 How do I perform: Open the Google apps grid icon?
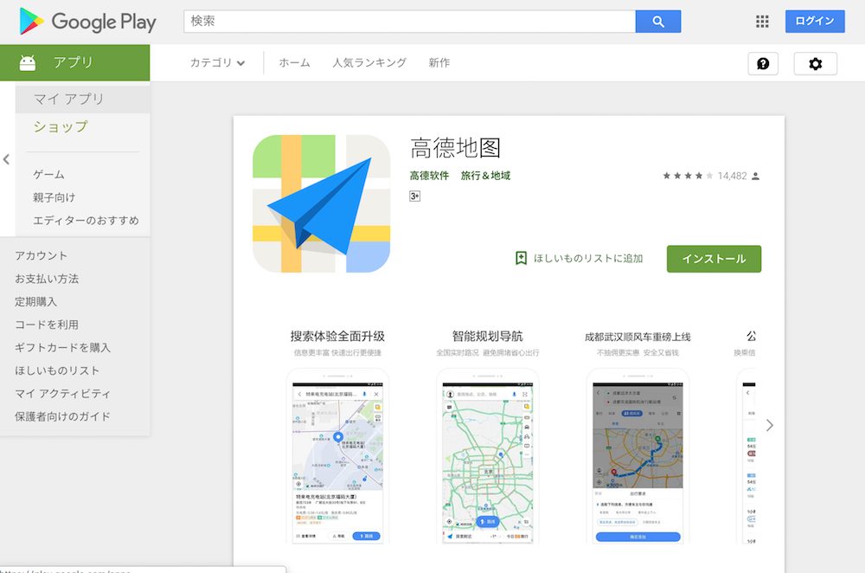pos(762,22)
